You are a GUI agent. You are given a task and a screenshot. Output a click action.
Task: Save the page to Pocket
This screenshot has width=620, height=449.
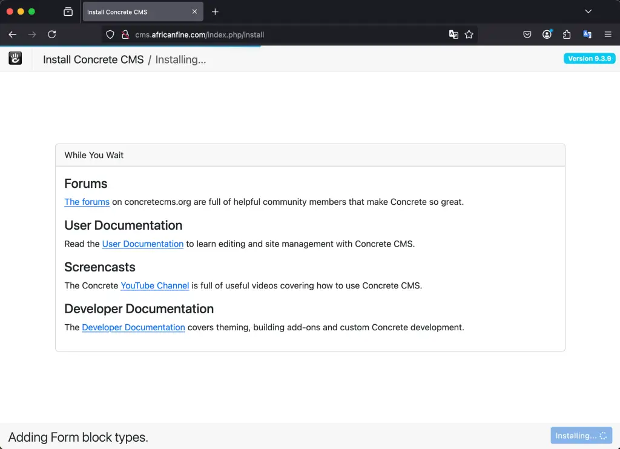click(x=527, y=35)
